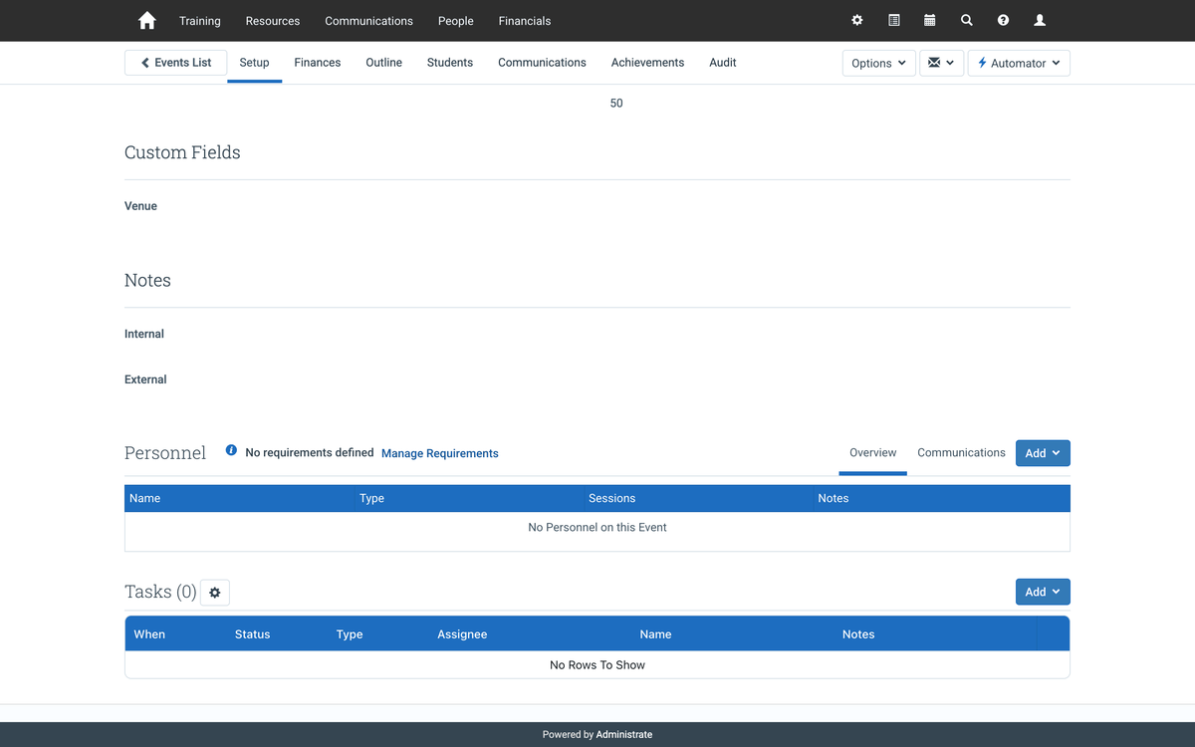This screenshot has height=747, width=1195.
Task: Open the People menu
Action: [x=456, y=21]
